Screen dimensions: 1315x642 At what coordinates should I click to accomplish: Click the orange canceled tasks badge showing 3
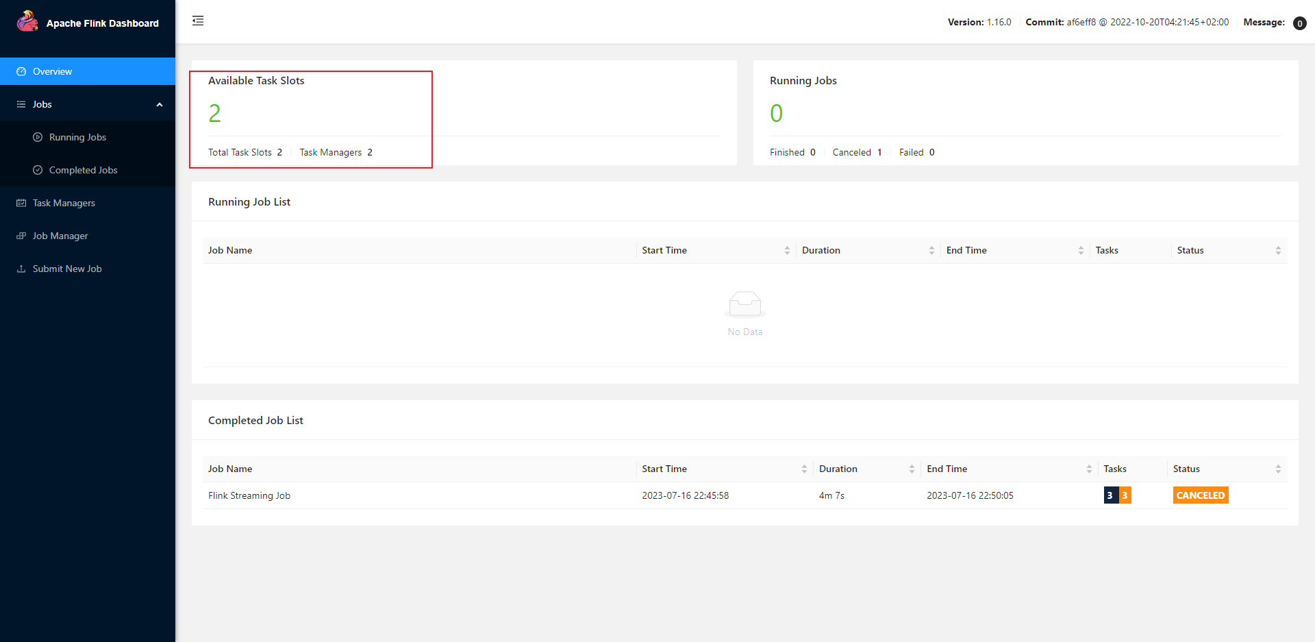(x=1125, y=495)
